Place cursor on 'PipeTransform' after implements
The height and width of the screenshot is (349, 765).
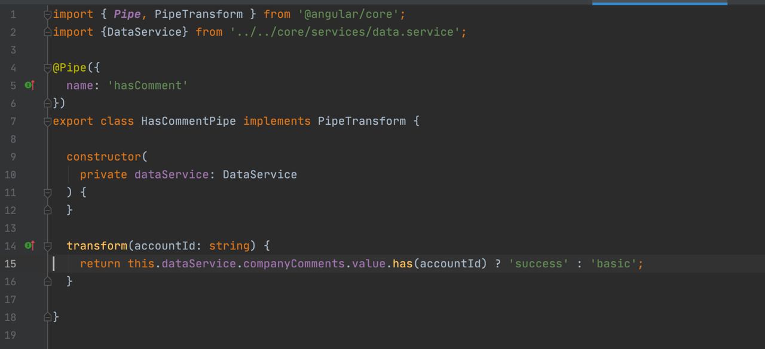tap(362, 121)
